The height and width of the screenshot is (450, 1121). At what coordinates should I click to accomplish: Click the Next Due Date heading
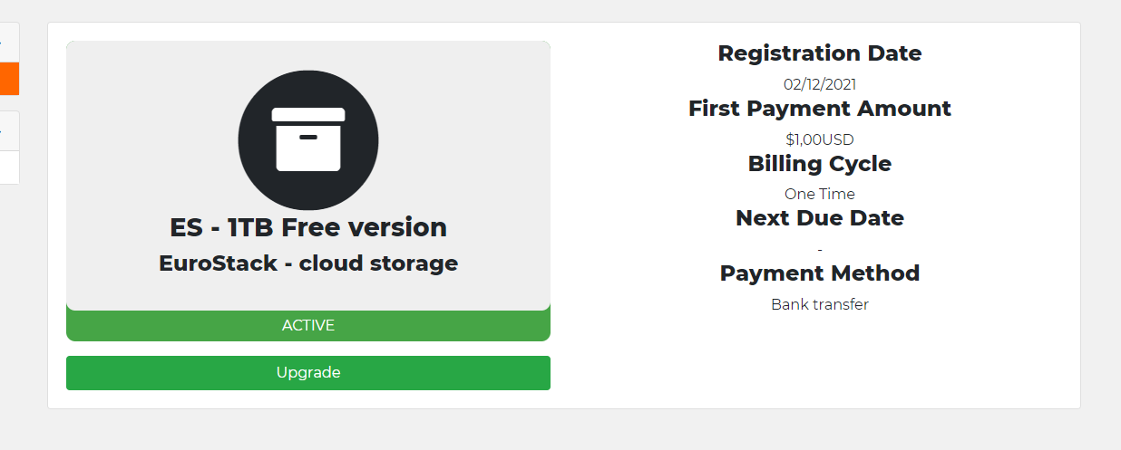click(820, 218)
